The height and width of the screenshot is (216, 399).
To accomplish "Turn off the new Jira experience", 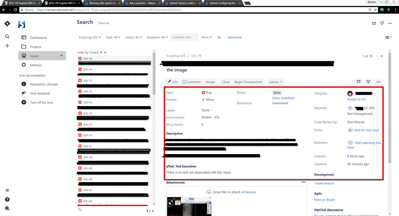I will coord(42,103).
